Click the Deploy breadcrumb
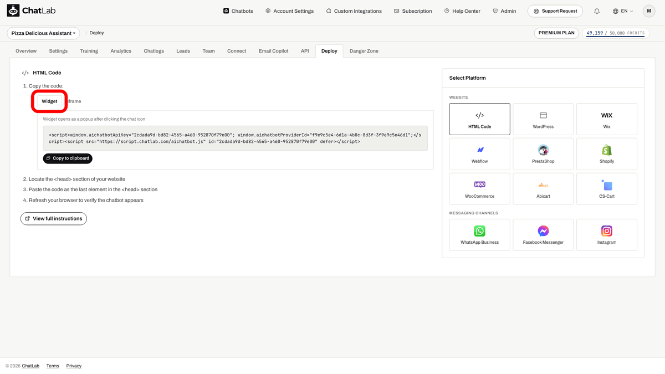The width and height of the screenshot is (665, 374). (x=97, y=33)
